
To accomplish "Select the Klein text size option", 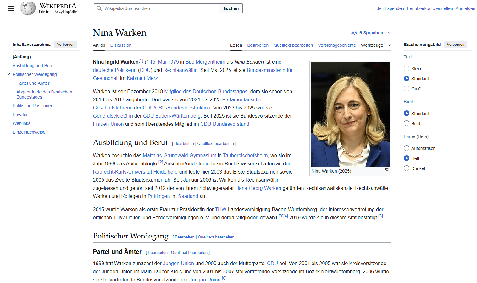I will [x=407, y=69].
